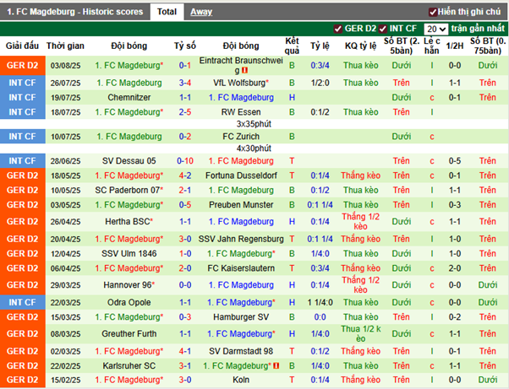Open the Away tab
This screenshot has width=509, height=389.
point(201,12)
